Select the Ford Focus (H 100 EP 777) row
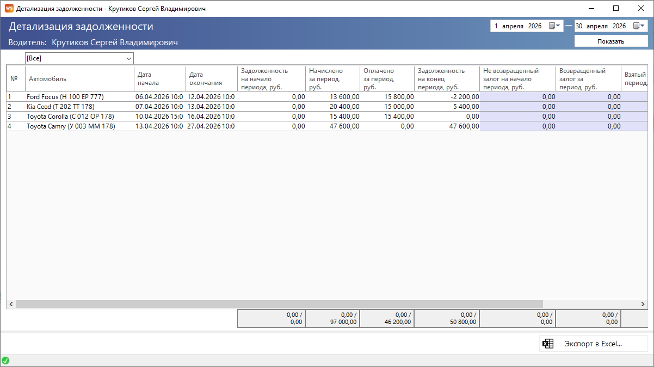Image resolution: width=654 pixels, height=367 pixels. 327,96
